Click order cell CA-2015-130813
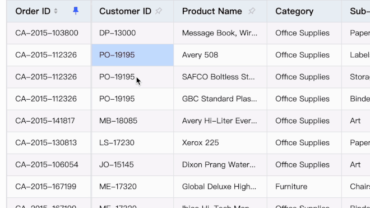The image size is (370, 208). point(49,143)
